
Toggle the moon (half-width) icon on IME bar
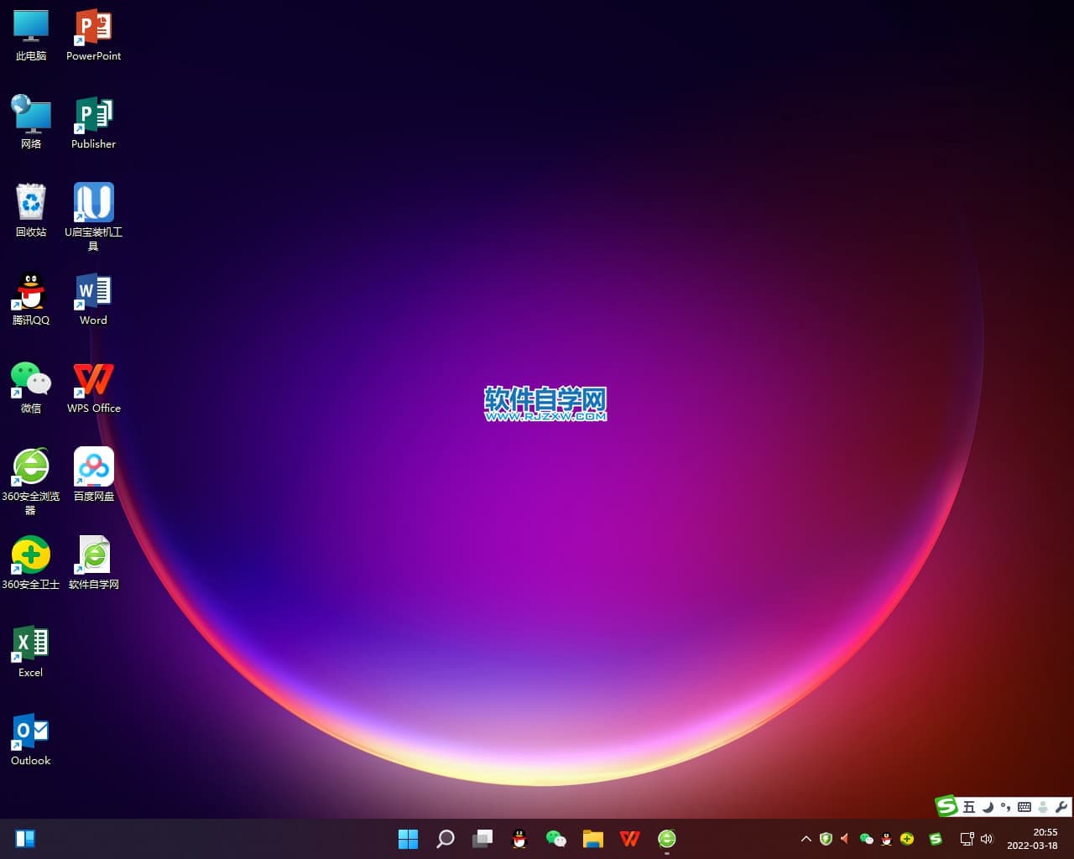pyautogui.click(x=988, y=807)
